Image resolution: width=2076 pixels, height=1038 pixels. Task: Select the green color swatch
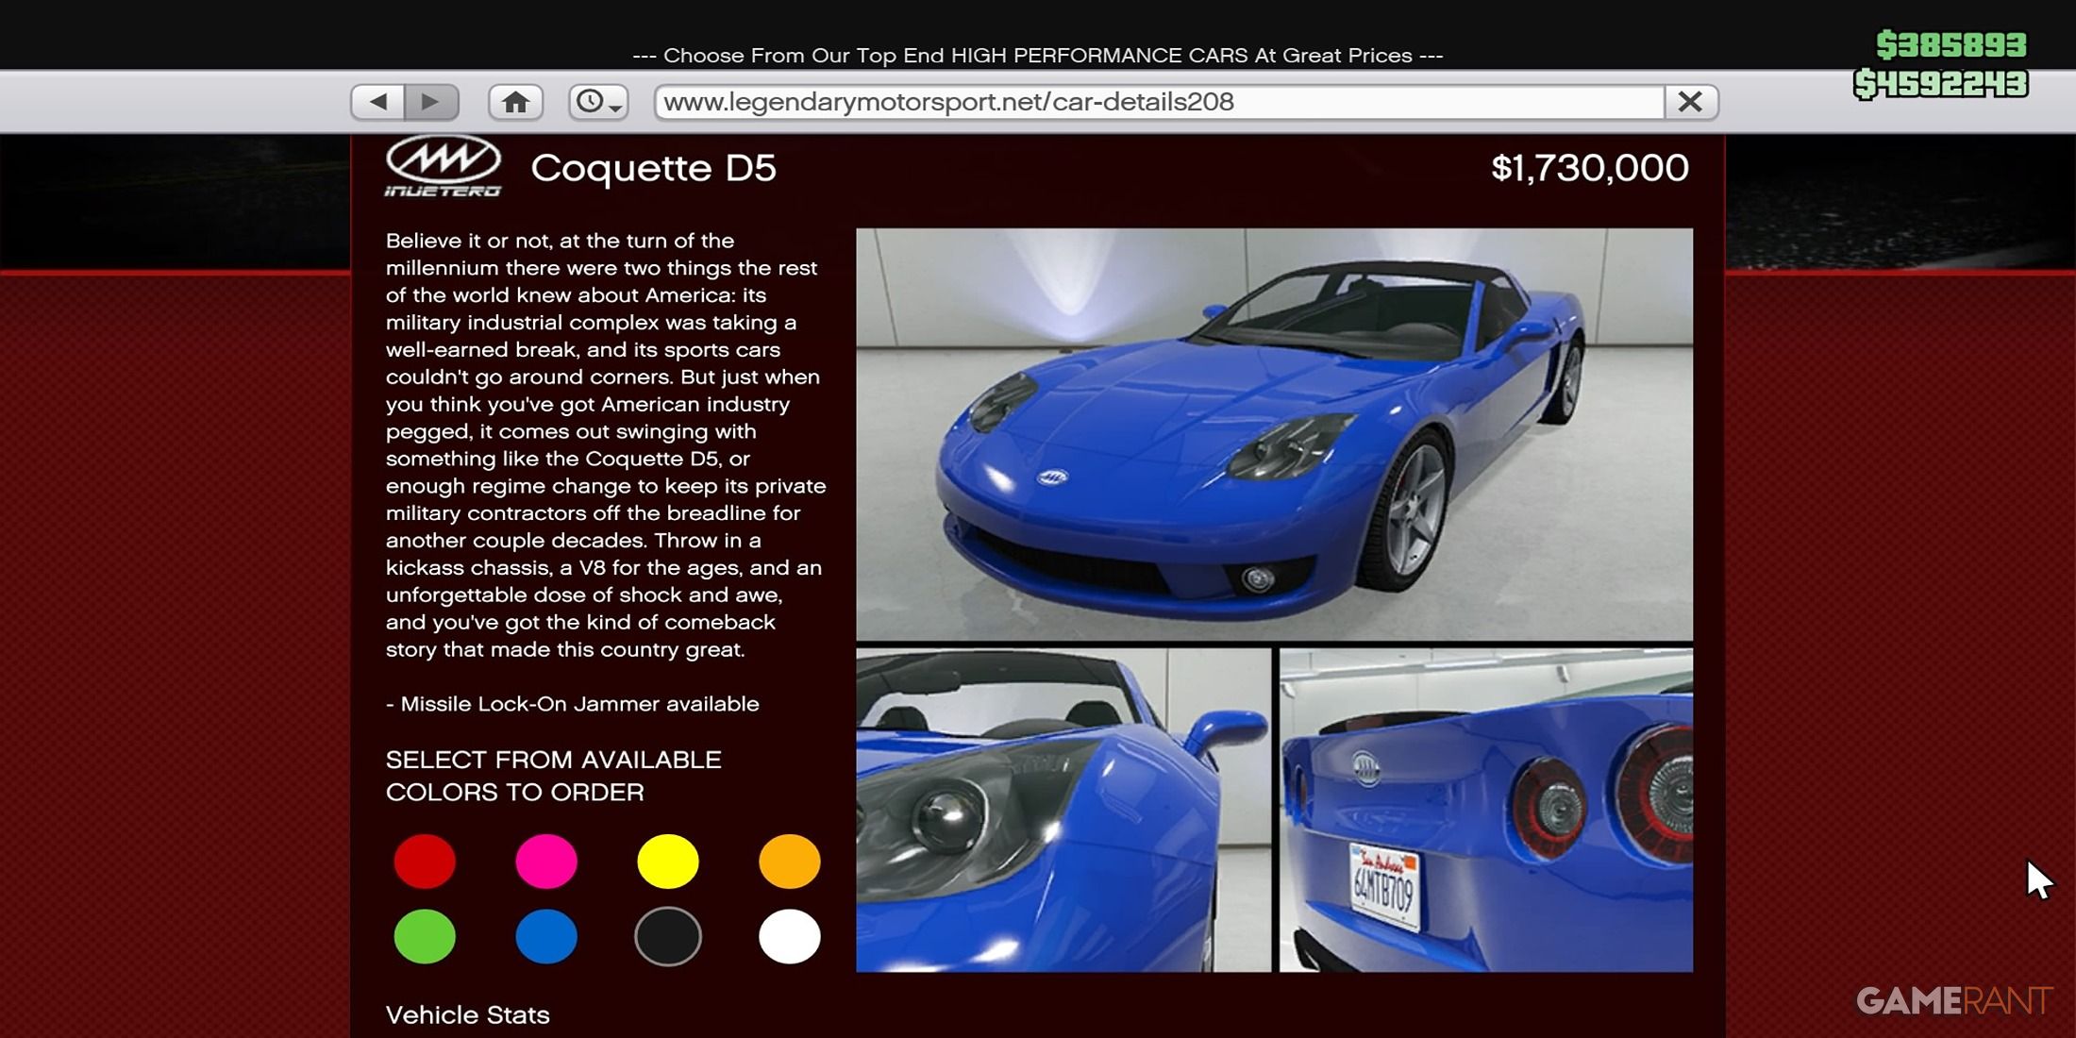tap(425, 936)
